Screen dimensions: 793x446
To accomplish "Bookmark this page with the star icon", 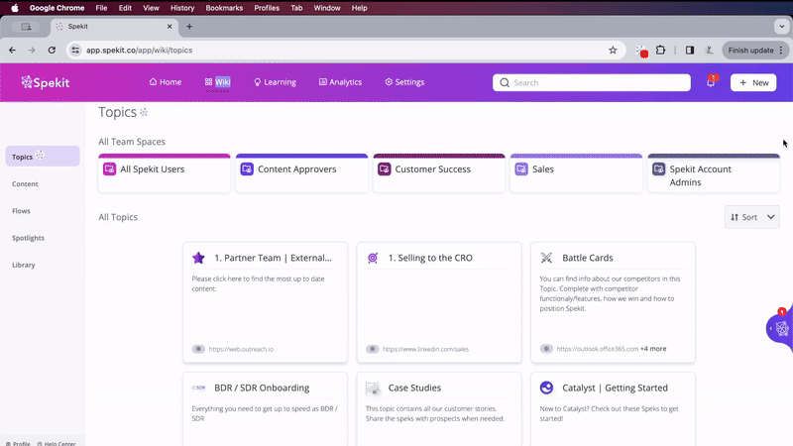I will 613,51.
